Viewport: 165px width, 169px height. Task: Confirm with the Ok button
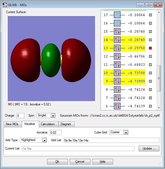click(57, 162)
